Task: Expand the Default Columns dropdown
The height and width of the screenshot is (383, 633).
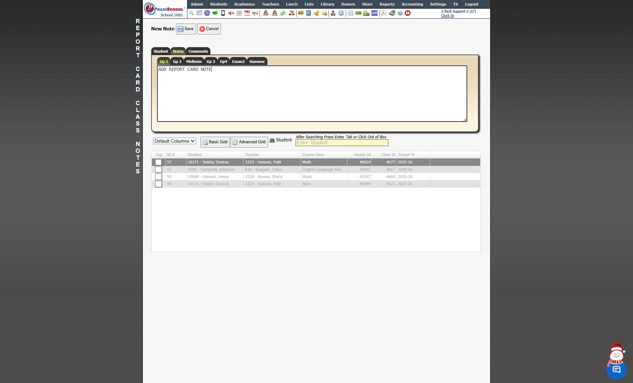Action: point(174,141)
